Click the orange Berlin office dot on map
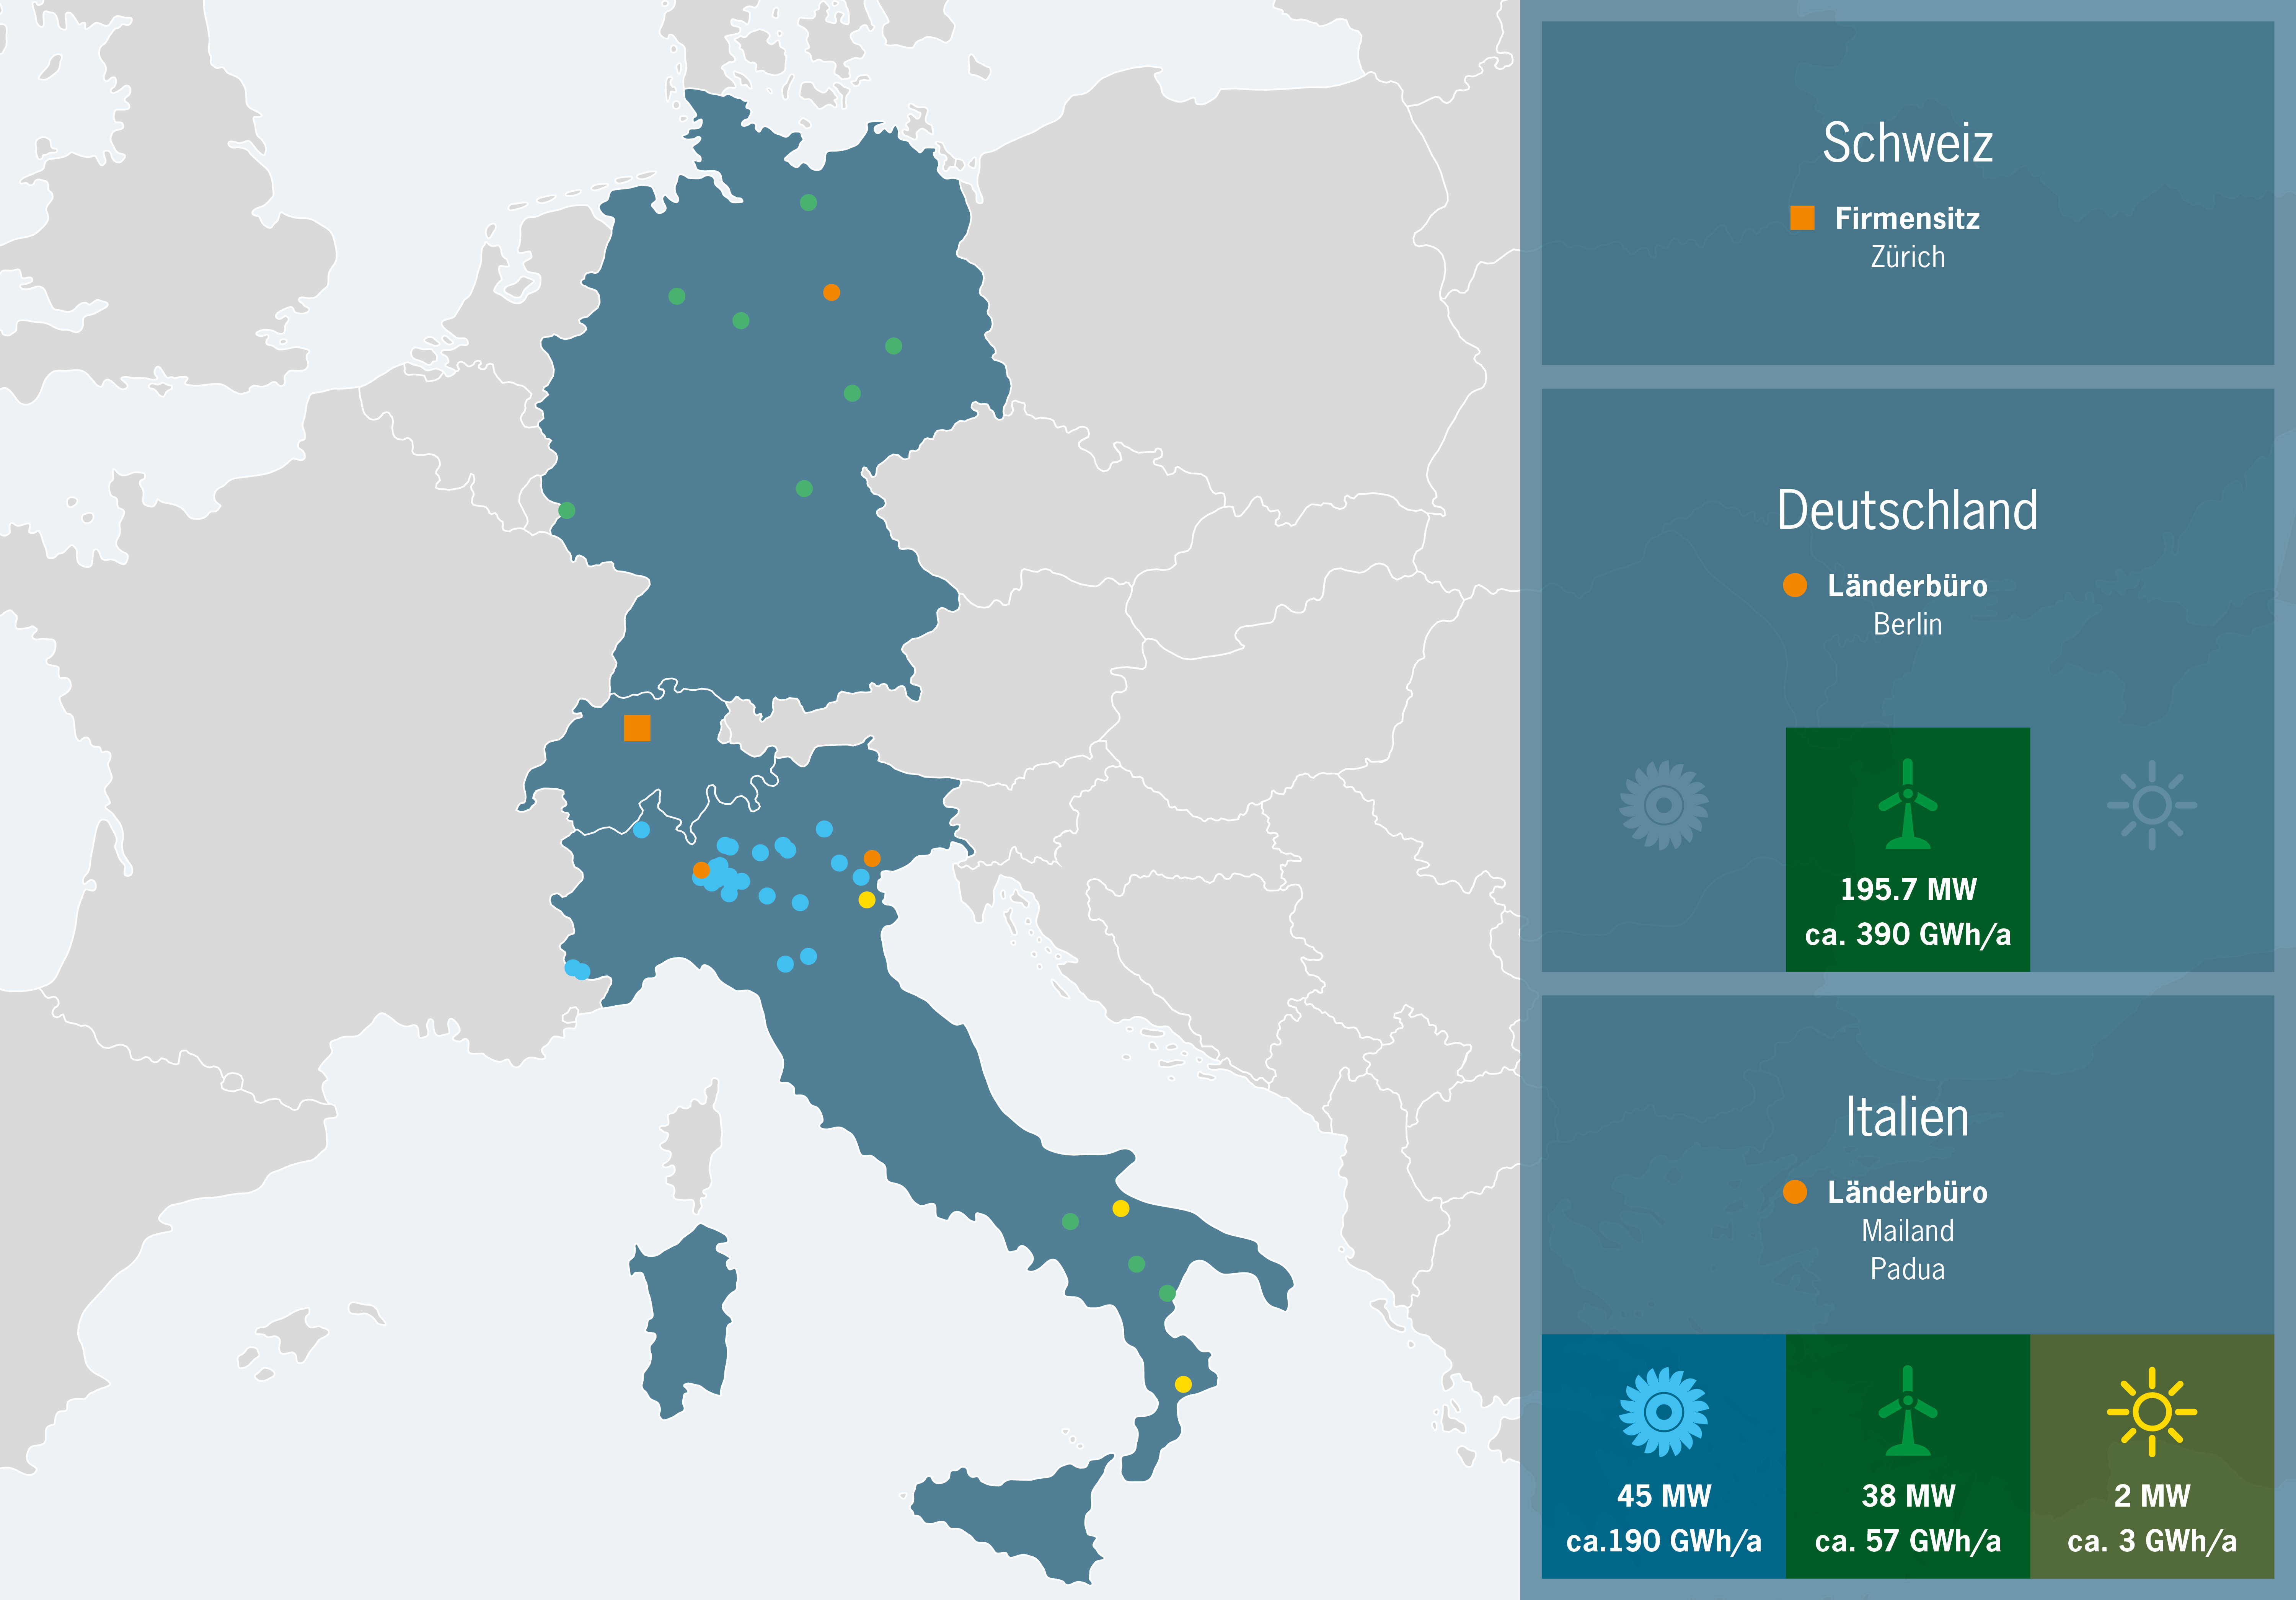This screenshot has height=1600, width=2296. [831, 292]
